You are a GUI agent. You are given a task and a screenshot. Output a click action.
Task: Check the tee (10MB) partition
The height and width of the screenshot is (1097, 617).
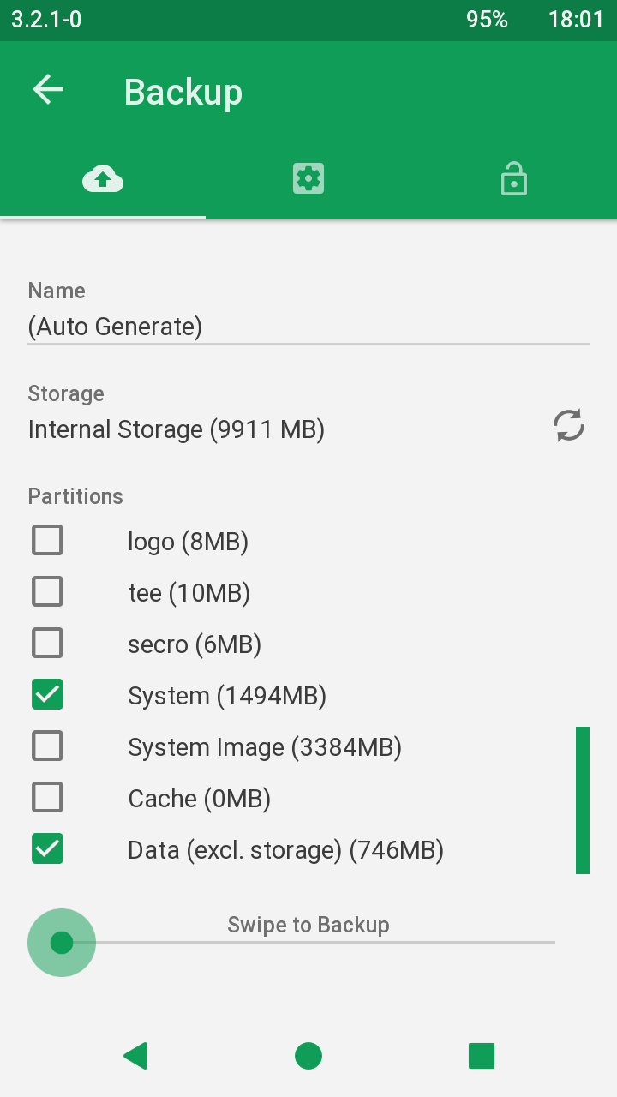[47, 592]
